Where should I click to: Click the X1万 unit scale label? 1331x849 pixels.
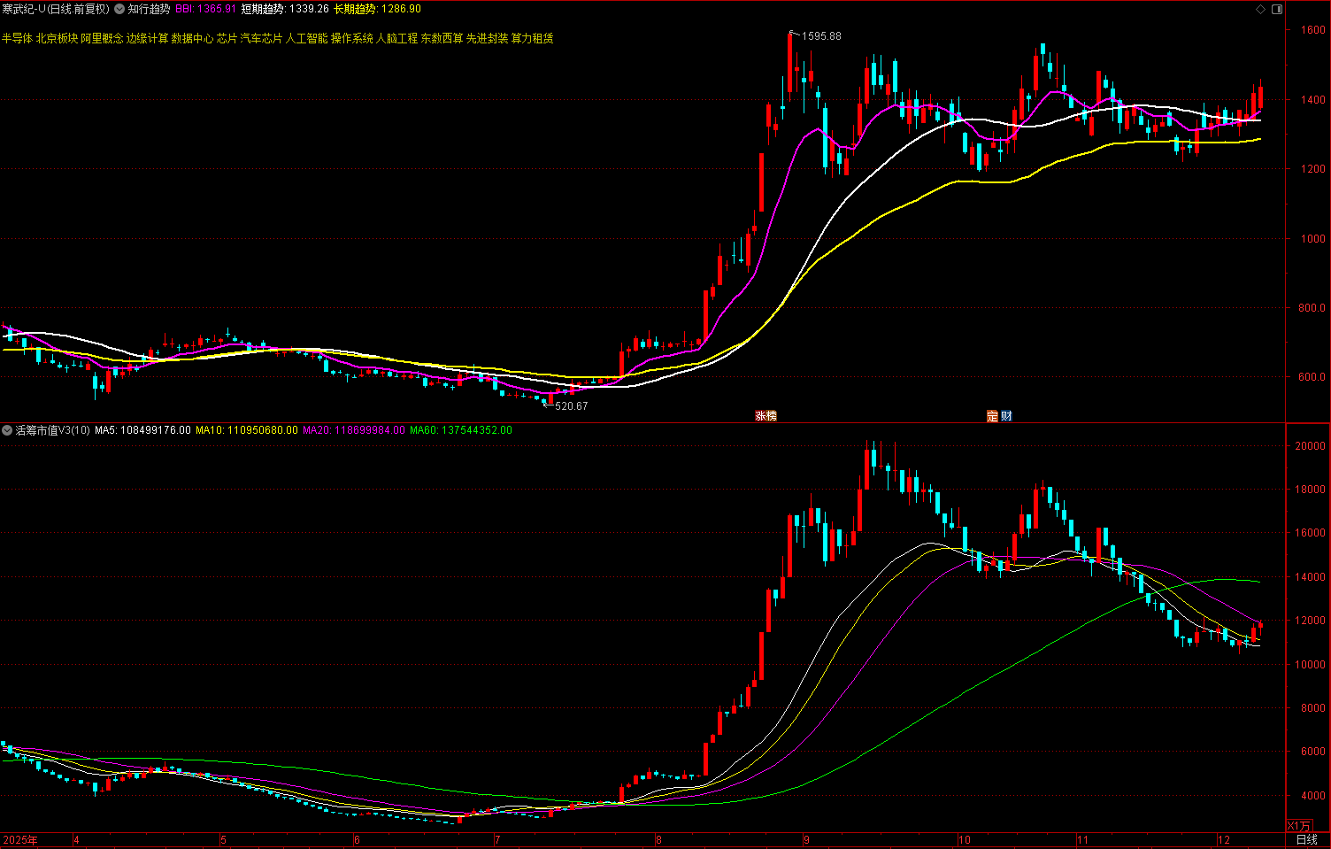[x=1299, y=825]
